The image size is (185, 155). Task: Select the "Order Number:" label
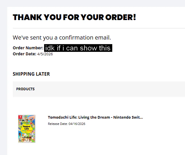(28, 48)
